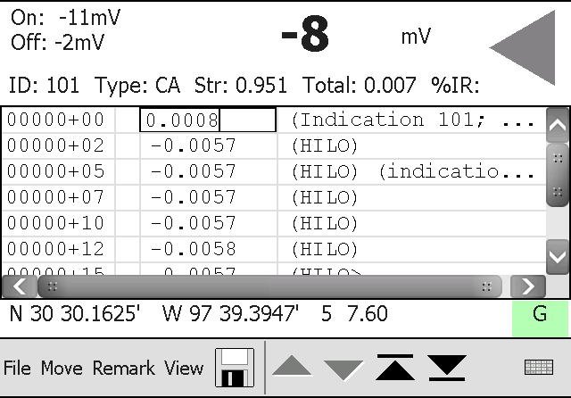Image resolution: width=571 pixels, height=398 pixels.
Task: Select station cell 00000+07
Action: 58,197
